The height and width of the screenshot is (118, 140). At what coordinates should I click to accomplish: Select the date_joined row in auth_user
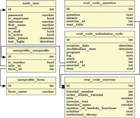(x=31, y=38)
